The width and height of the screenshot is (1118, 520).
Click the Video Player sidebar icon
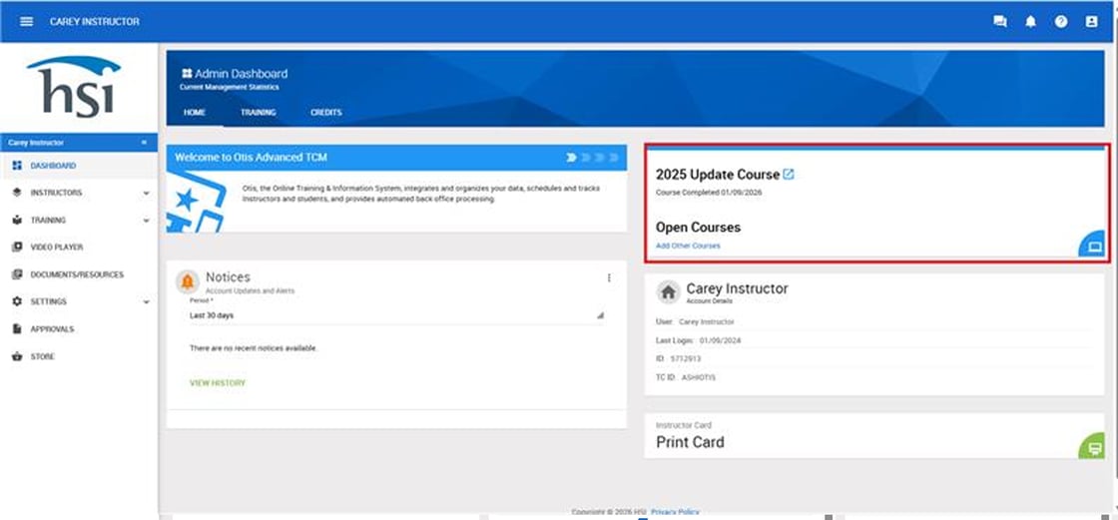17,247
